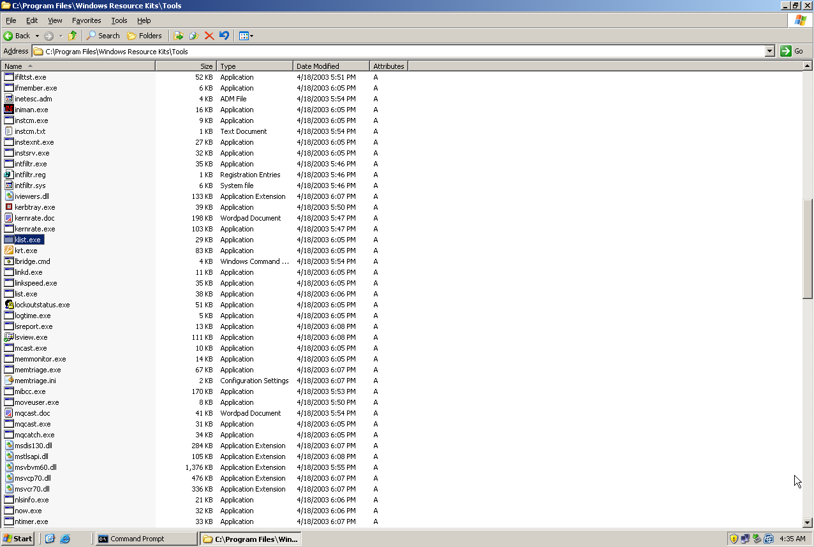Open the Tools menu
This screenshot has height=547, width=814.
119,20
